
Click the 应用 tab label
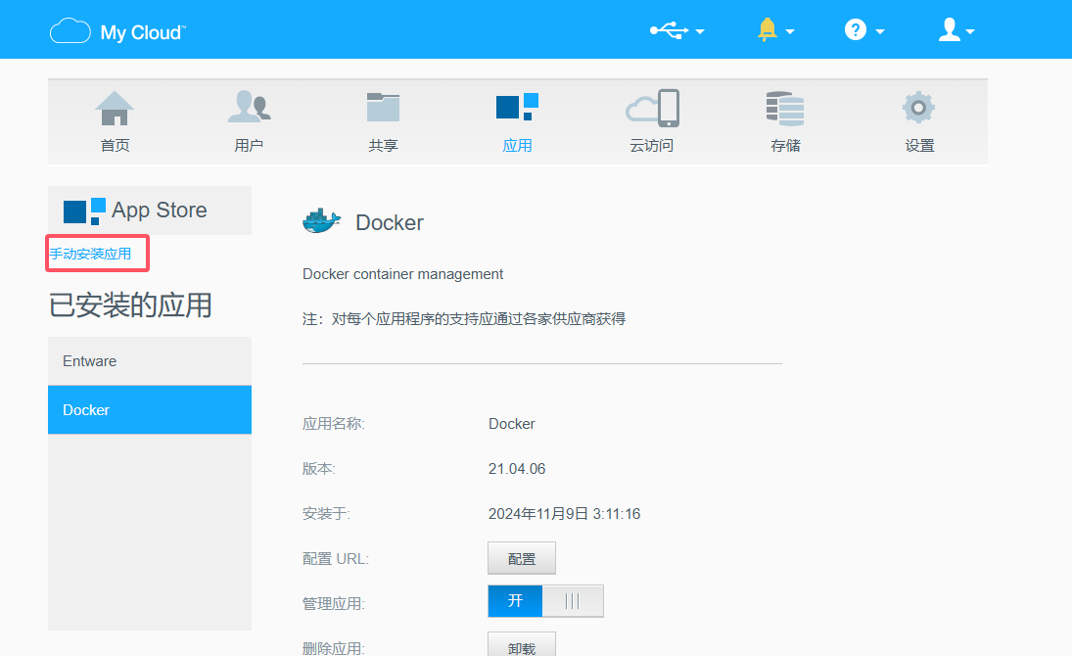[x=517, y=146]
